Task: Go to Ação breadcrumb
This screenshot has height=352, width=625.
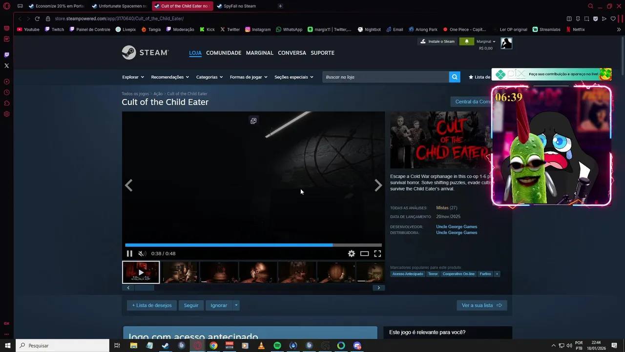Action: [x=158, y=94]
